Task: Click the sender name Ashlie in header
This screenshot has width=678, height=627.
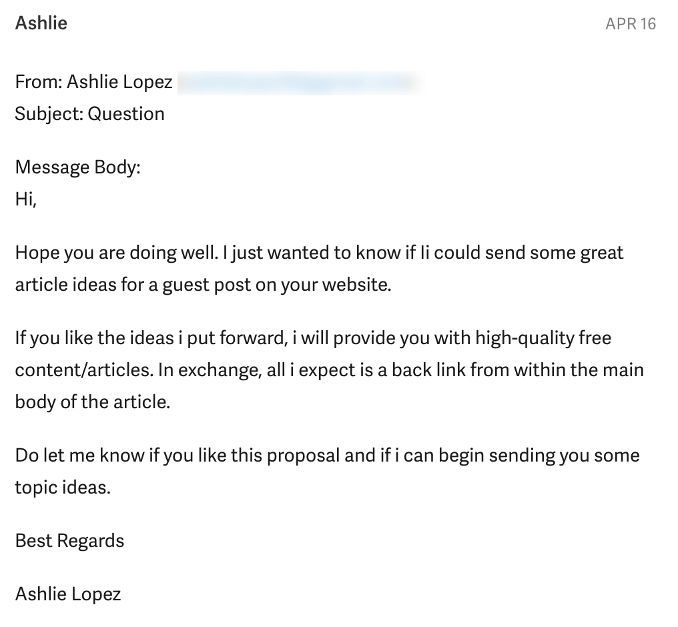Action: click(41, 23)
